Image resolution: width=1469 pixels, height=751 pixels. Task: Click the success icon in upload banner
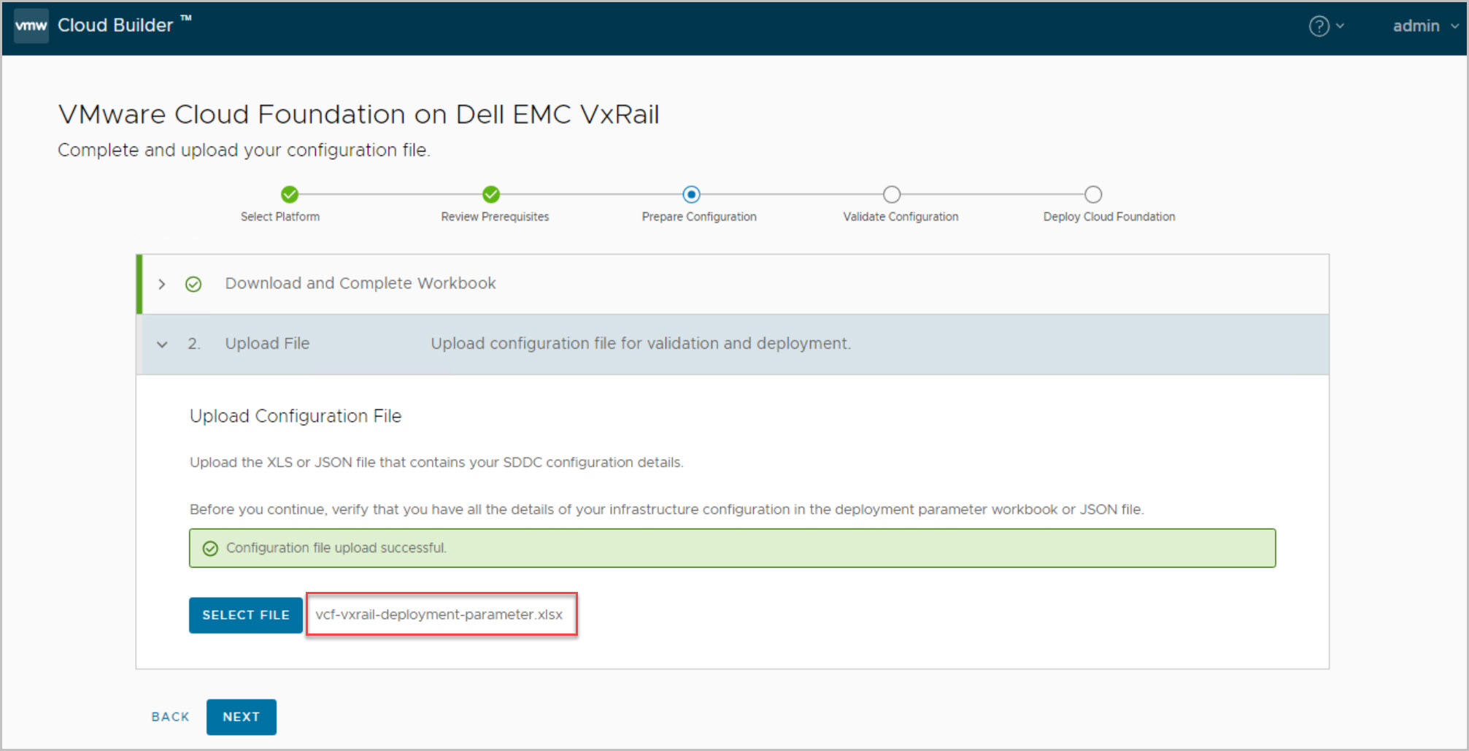[210, 548]
